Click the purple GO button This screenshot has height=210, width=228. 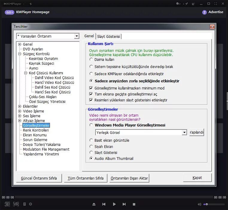[10, 12]
